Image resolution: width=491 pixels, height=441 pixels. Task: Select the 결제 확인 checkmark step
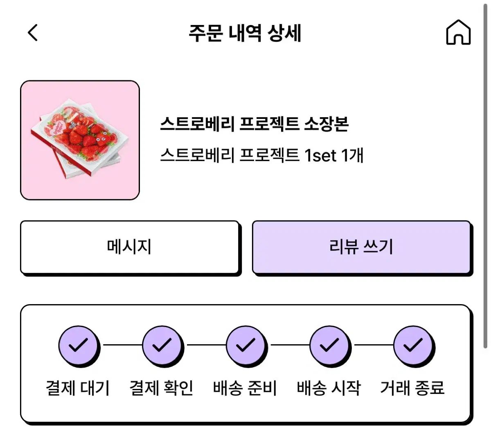[x=162, y=346]
